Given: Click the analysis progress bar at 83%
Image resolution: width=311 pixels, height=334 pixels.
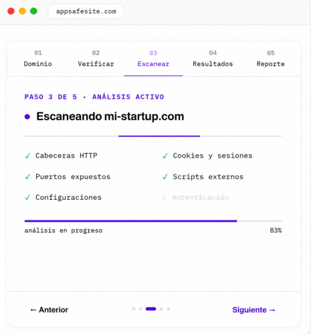Looking at the screenshot, I should point(153,221).
